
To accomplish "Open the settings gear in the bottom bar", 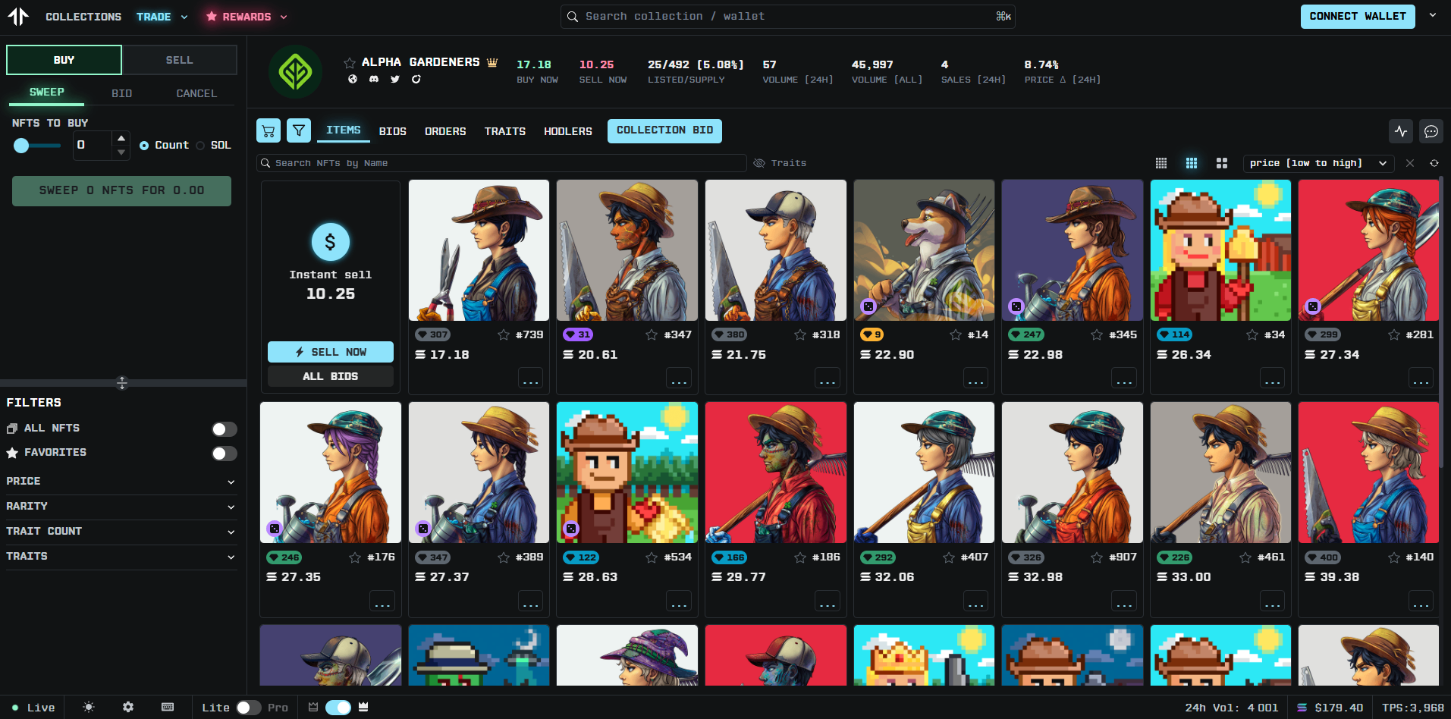I will click(127, 707).
